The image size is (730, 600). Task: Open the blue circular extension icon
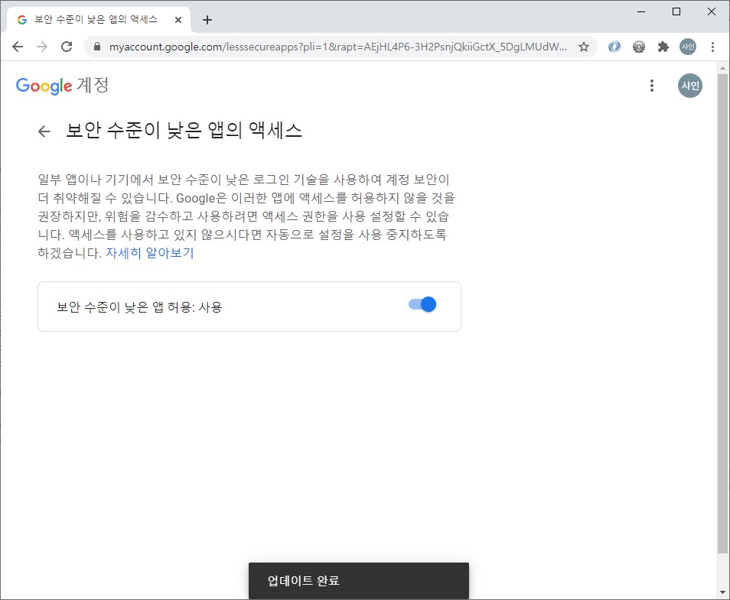point(614,47)
